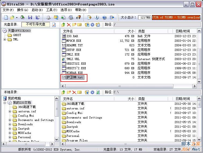Go up one level in the ISO panel
Screen dimensions: 203x153
[63, 25]
